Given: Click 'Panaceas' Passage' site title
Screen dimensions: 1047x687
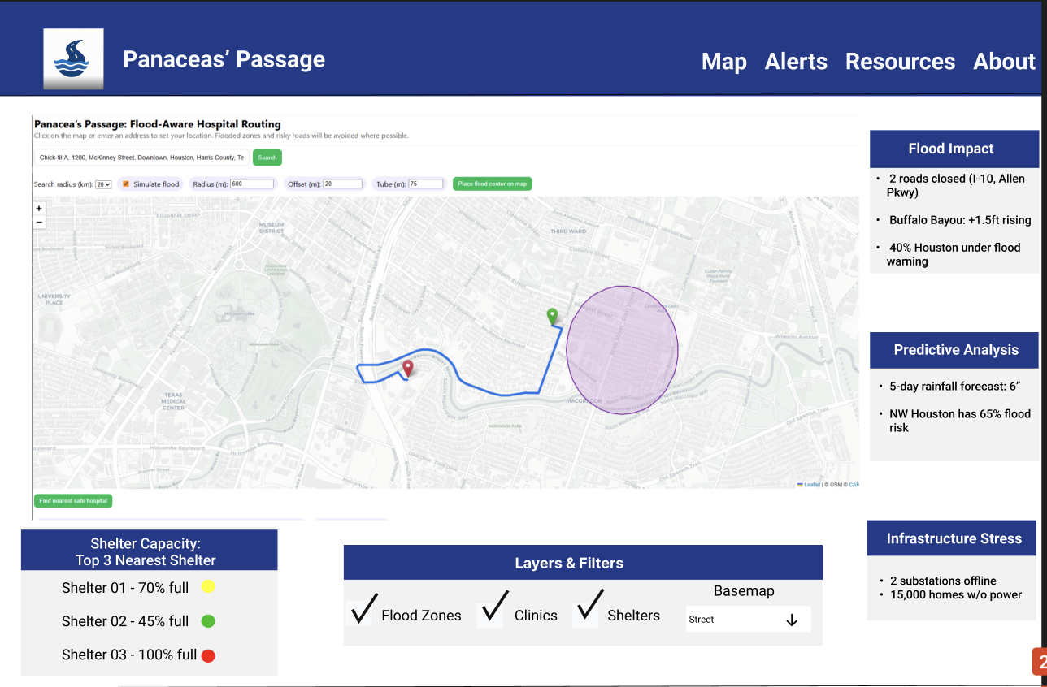Looking at the screenshot, I should point(224,59).
